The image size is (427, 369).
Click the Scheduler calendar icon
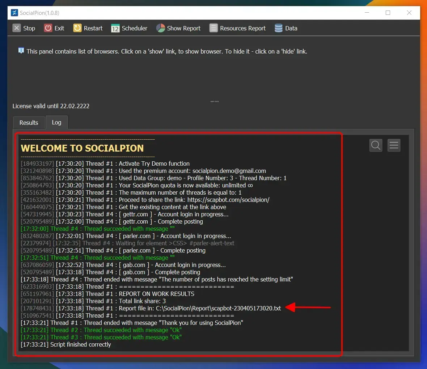[115, 28]
